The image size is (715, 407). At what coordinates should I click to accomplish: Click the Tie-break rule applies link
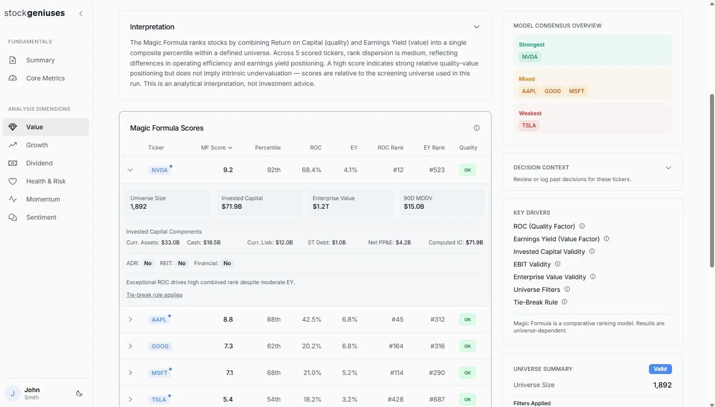[x=154, y=295]
